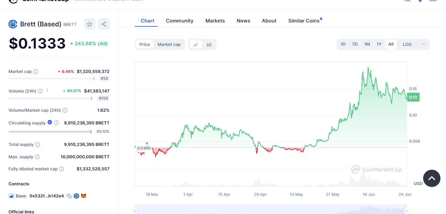Click the back-to-top arrow button
This screenshot has width=446, height=214.
432,178
